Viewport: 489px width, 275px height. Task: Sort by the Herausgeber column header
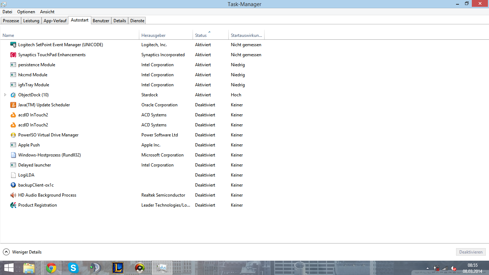(166, 35)
